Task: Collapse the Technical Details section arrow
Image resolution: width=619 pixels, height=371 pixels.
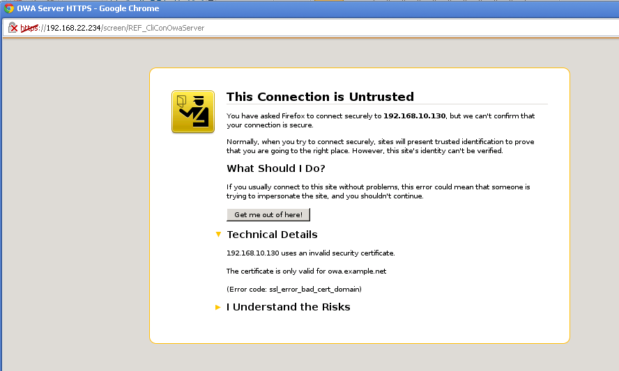Action: tap(218, 235)
